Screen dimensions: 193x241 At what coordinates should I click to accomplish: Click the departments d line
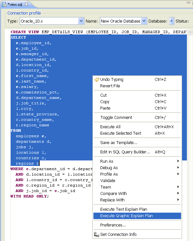click(34, 141)
